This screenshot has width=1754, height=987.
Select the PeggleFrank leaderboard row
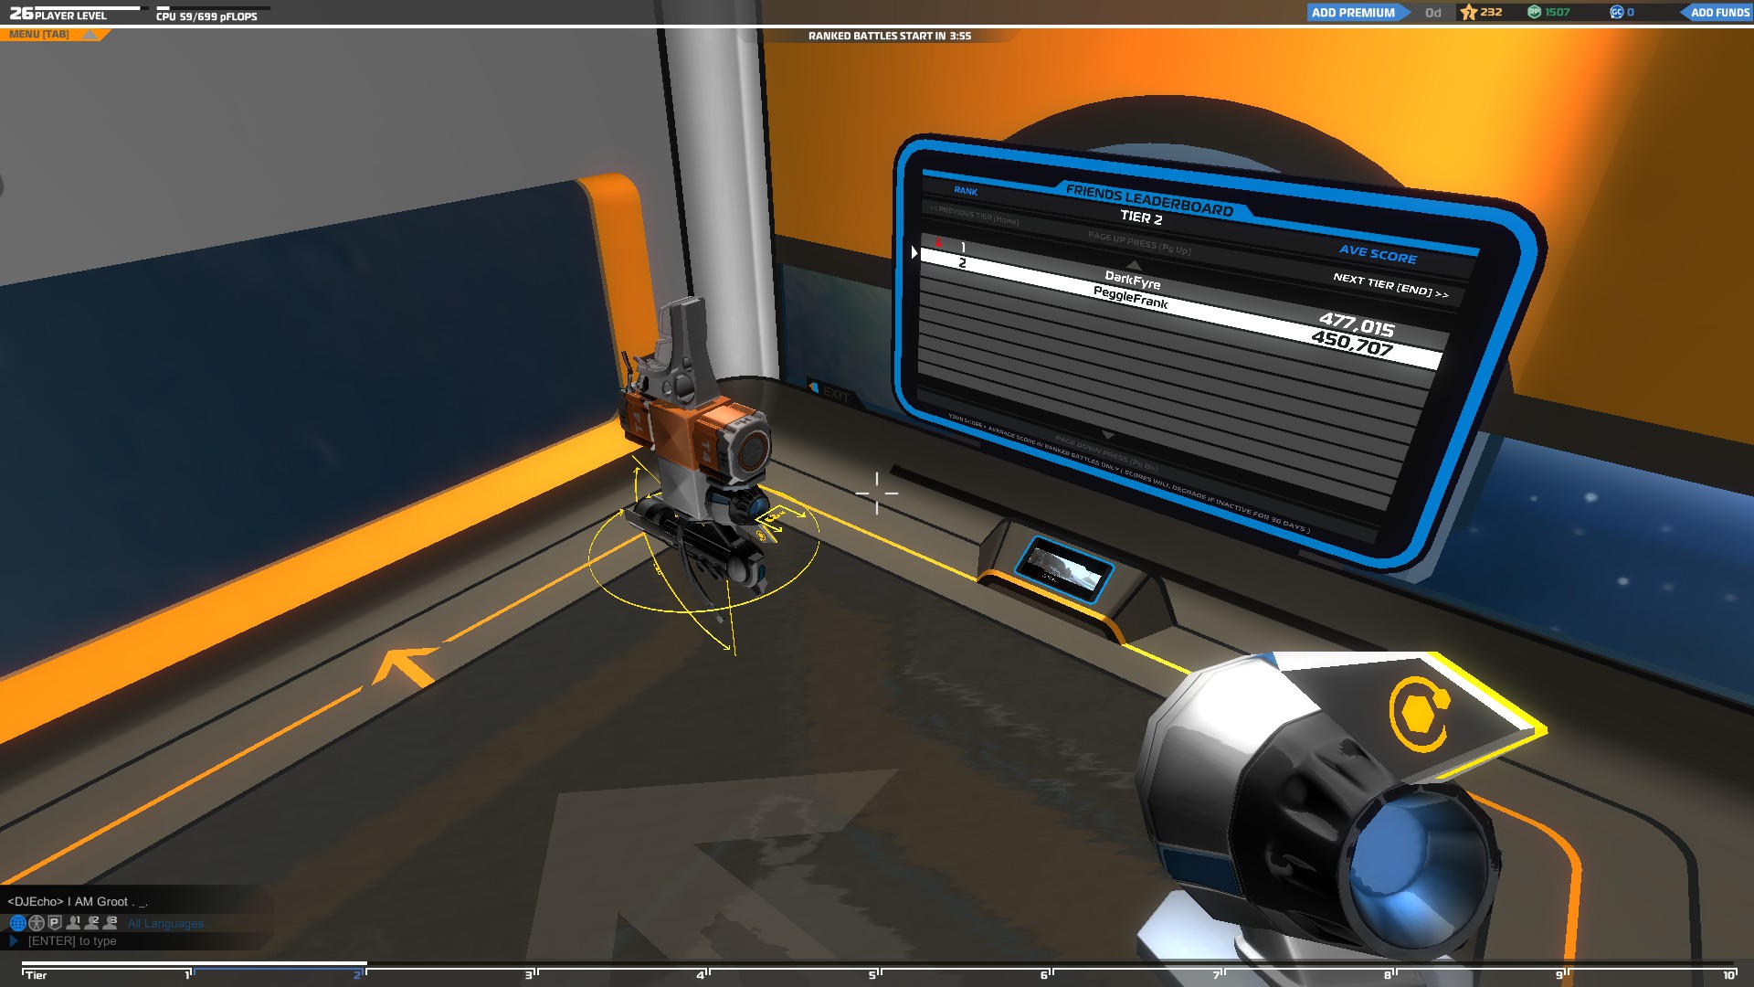(1130, 297)
